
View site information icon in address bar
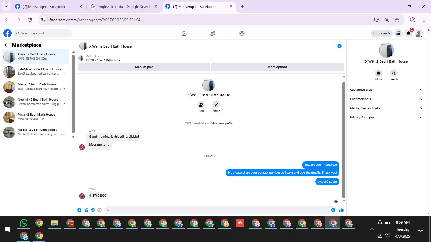tap(43, 20)
